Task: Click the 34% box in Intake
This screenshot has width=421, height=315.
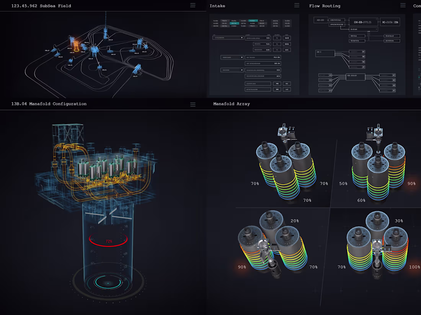Action: (x=277, y=89)
